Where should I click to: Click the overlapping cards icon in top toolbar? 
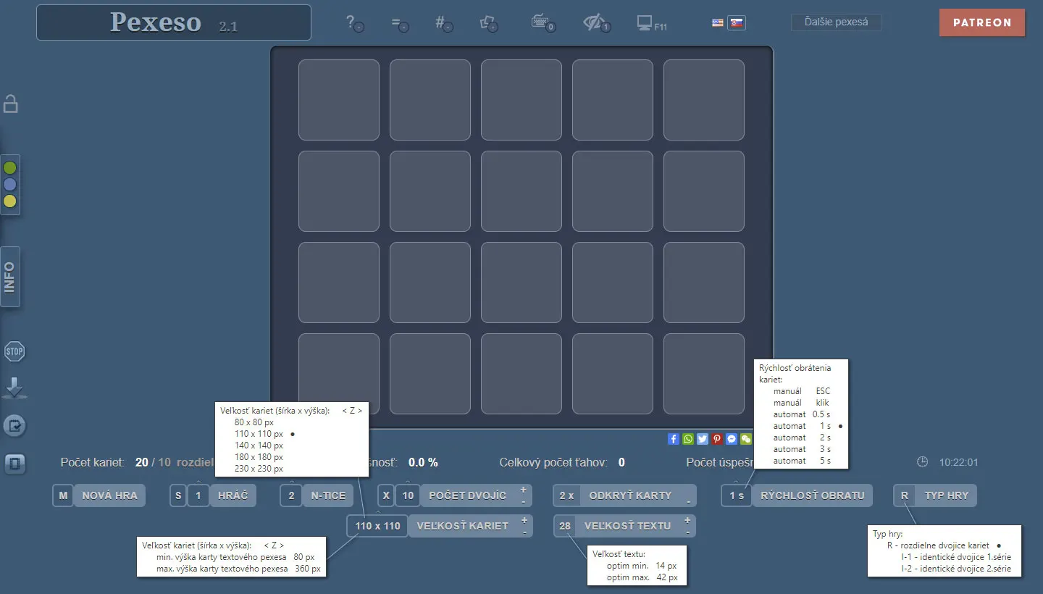coord(488,22)
